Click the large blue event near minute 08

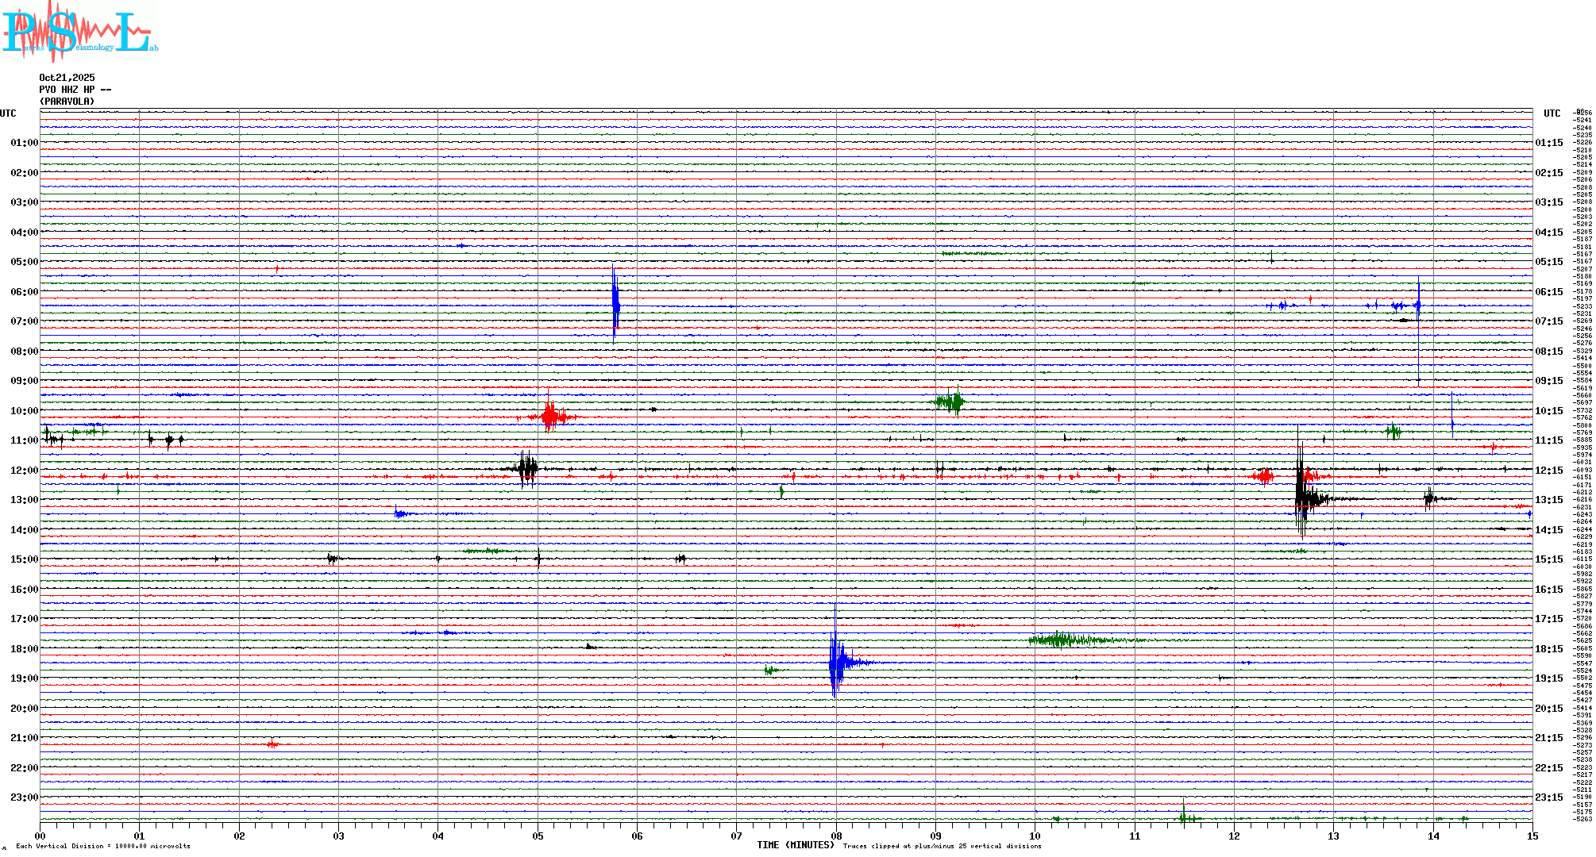pos(835,662)
